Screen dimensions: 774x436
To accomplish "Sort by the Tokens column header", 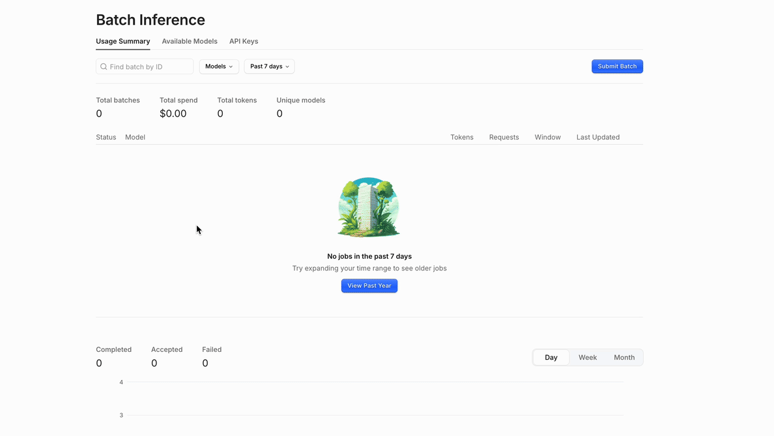I will (x=462, y=138).
